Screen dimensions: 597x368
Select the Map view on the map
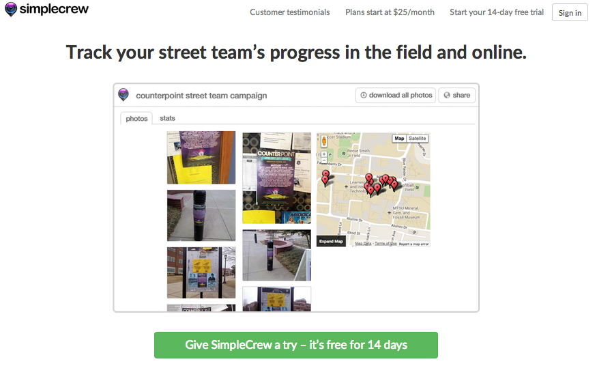(x=399, y=139)
